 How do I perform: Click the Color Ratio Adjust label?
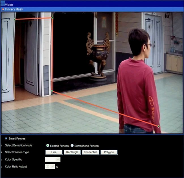click(16, 166)
